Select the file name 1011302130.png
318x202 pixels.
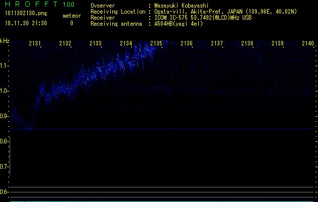coord(26,14)
